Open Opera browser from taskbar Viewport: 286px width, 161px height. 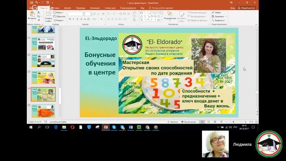click(x=72, y=127)
